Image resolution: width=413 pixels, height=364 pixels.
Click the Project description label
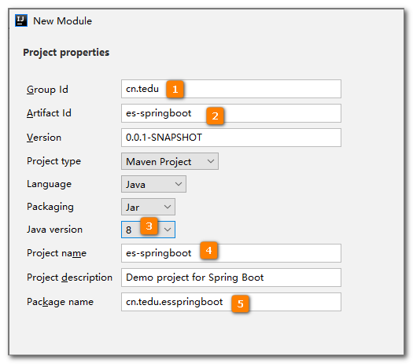pos(69,278)
